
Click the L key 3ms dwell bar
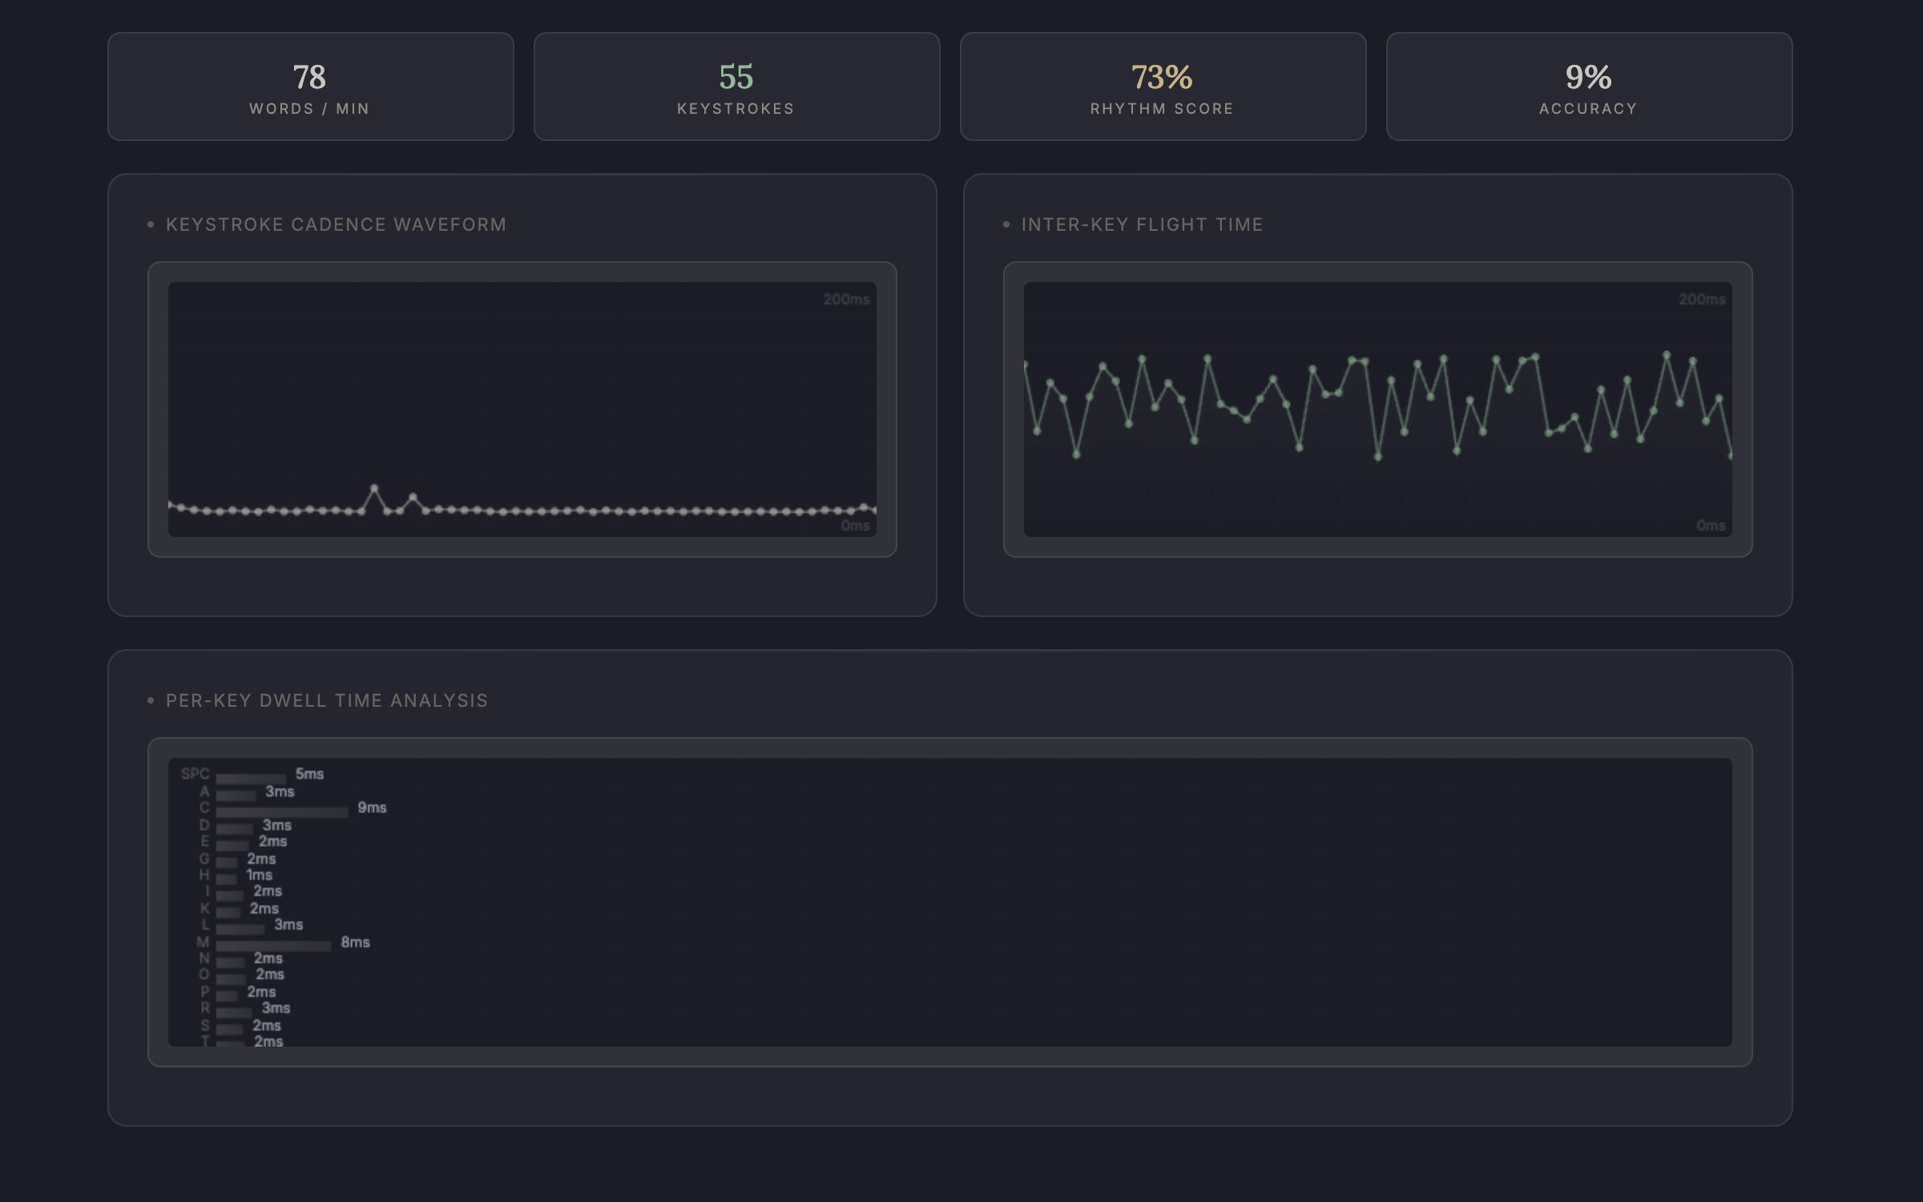pyautogui.click(x=240, y=929)
